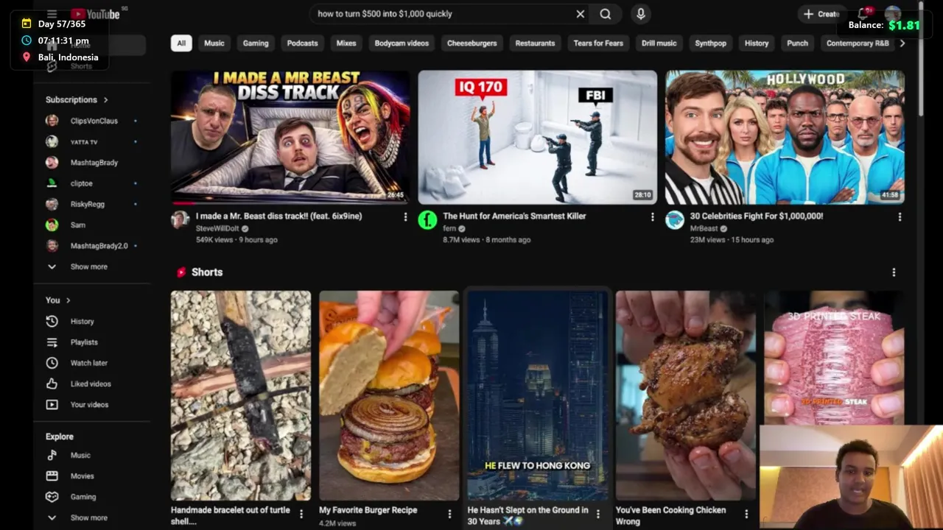Click title '30 Celebrities Fight For $1,000,000!'
The image size is (943, 530).
tap(757, 216)
